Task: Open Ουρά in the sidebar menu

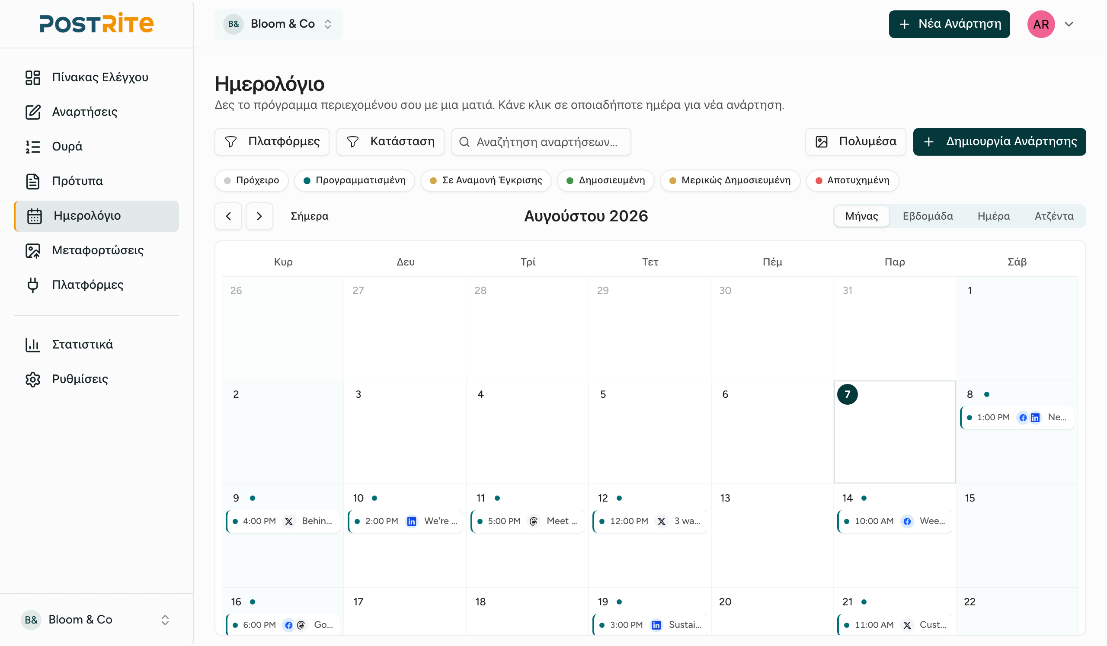Action: [x=96, y=147]
